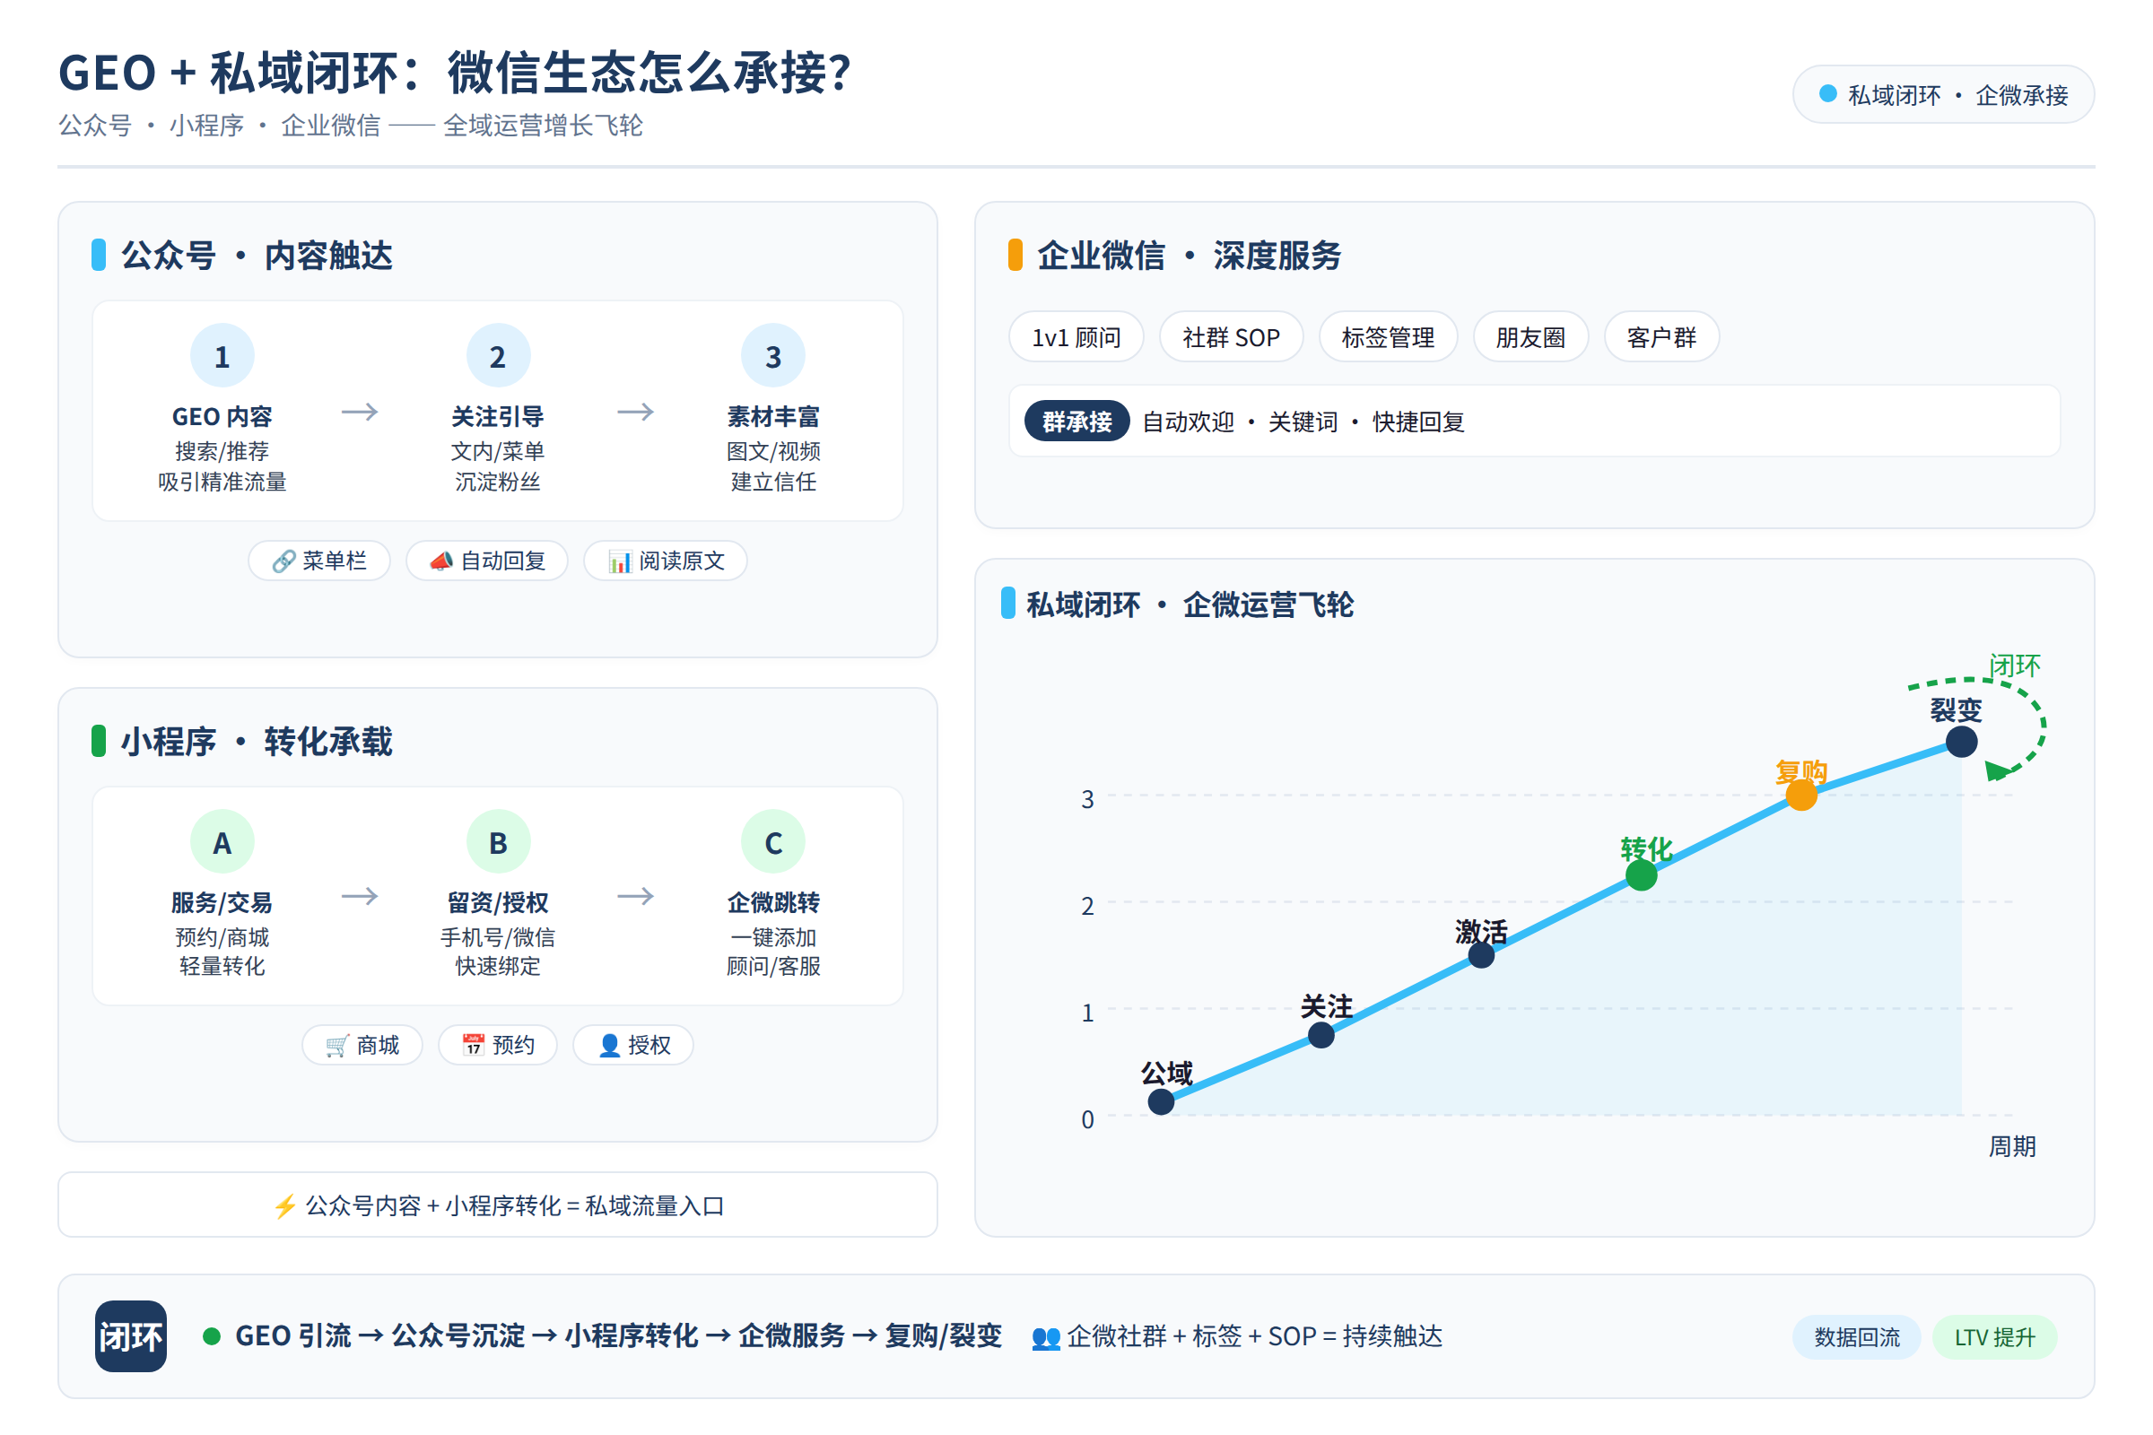Viewport: 2153px width, 1435px height.
Task: Click the blue marker beside 私域闭环 · 企微运营飞轮
Action: pyautogui.click(x=1008, y=603)
